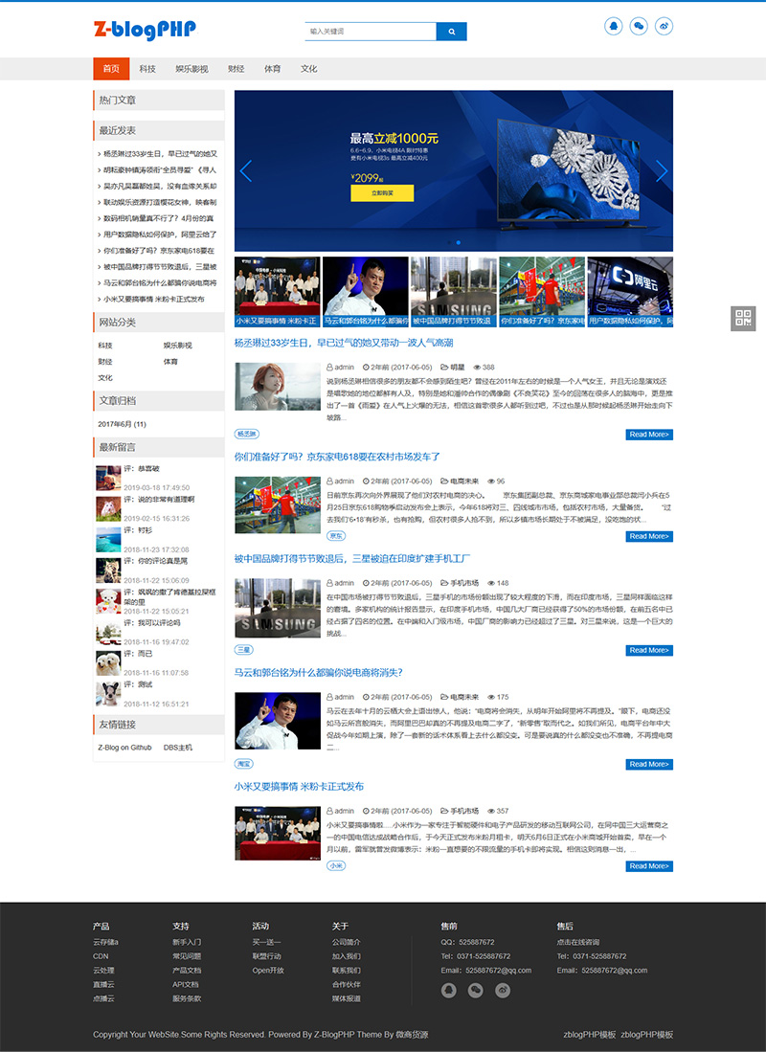
Task: Click the 杨丞琳 tag pill
Action: click(246, 434)
